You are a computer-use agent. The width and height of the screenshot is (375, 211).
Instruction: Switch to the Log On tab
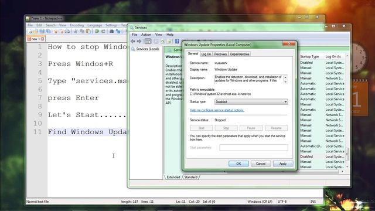[x=206, y=54]
